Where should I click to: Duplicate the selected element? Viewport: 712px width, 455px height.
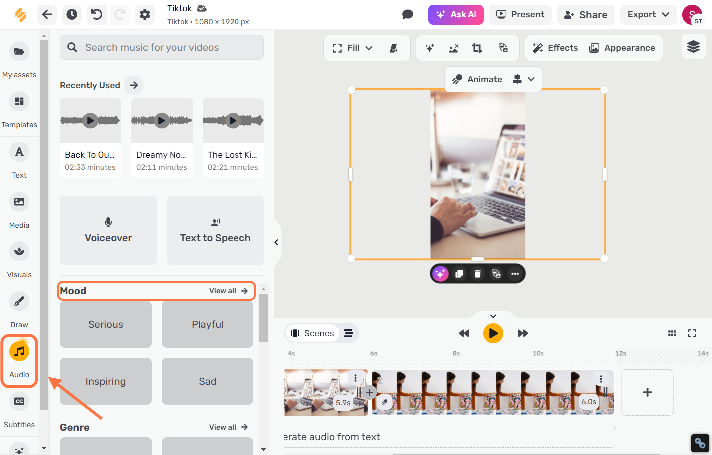(459, 274)
